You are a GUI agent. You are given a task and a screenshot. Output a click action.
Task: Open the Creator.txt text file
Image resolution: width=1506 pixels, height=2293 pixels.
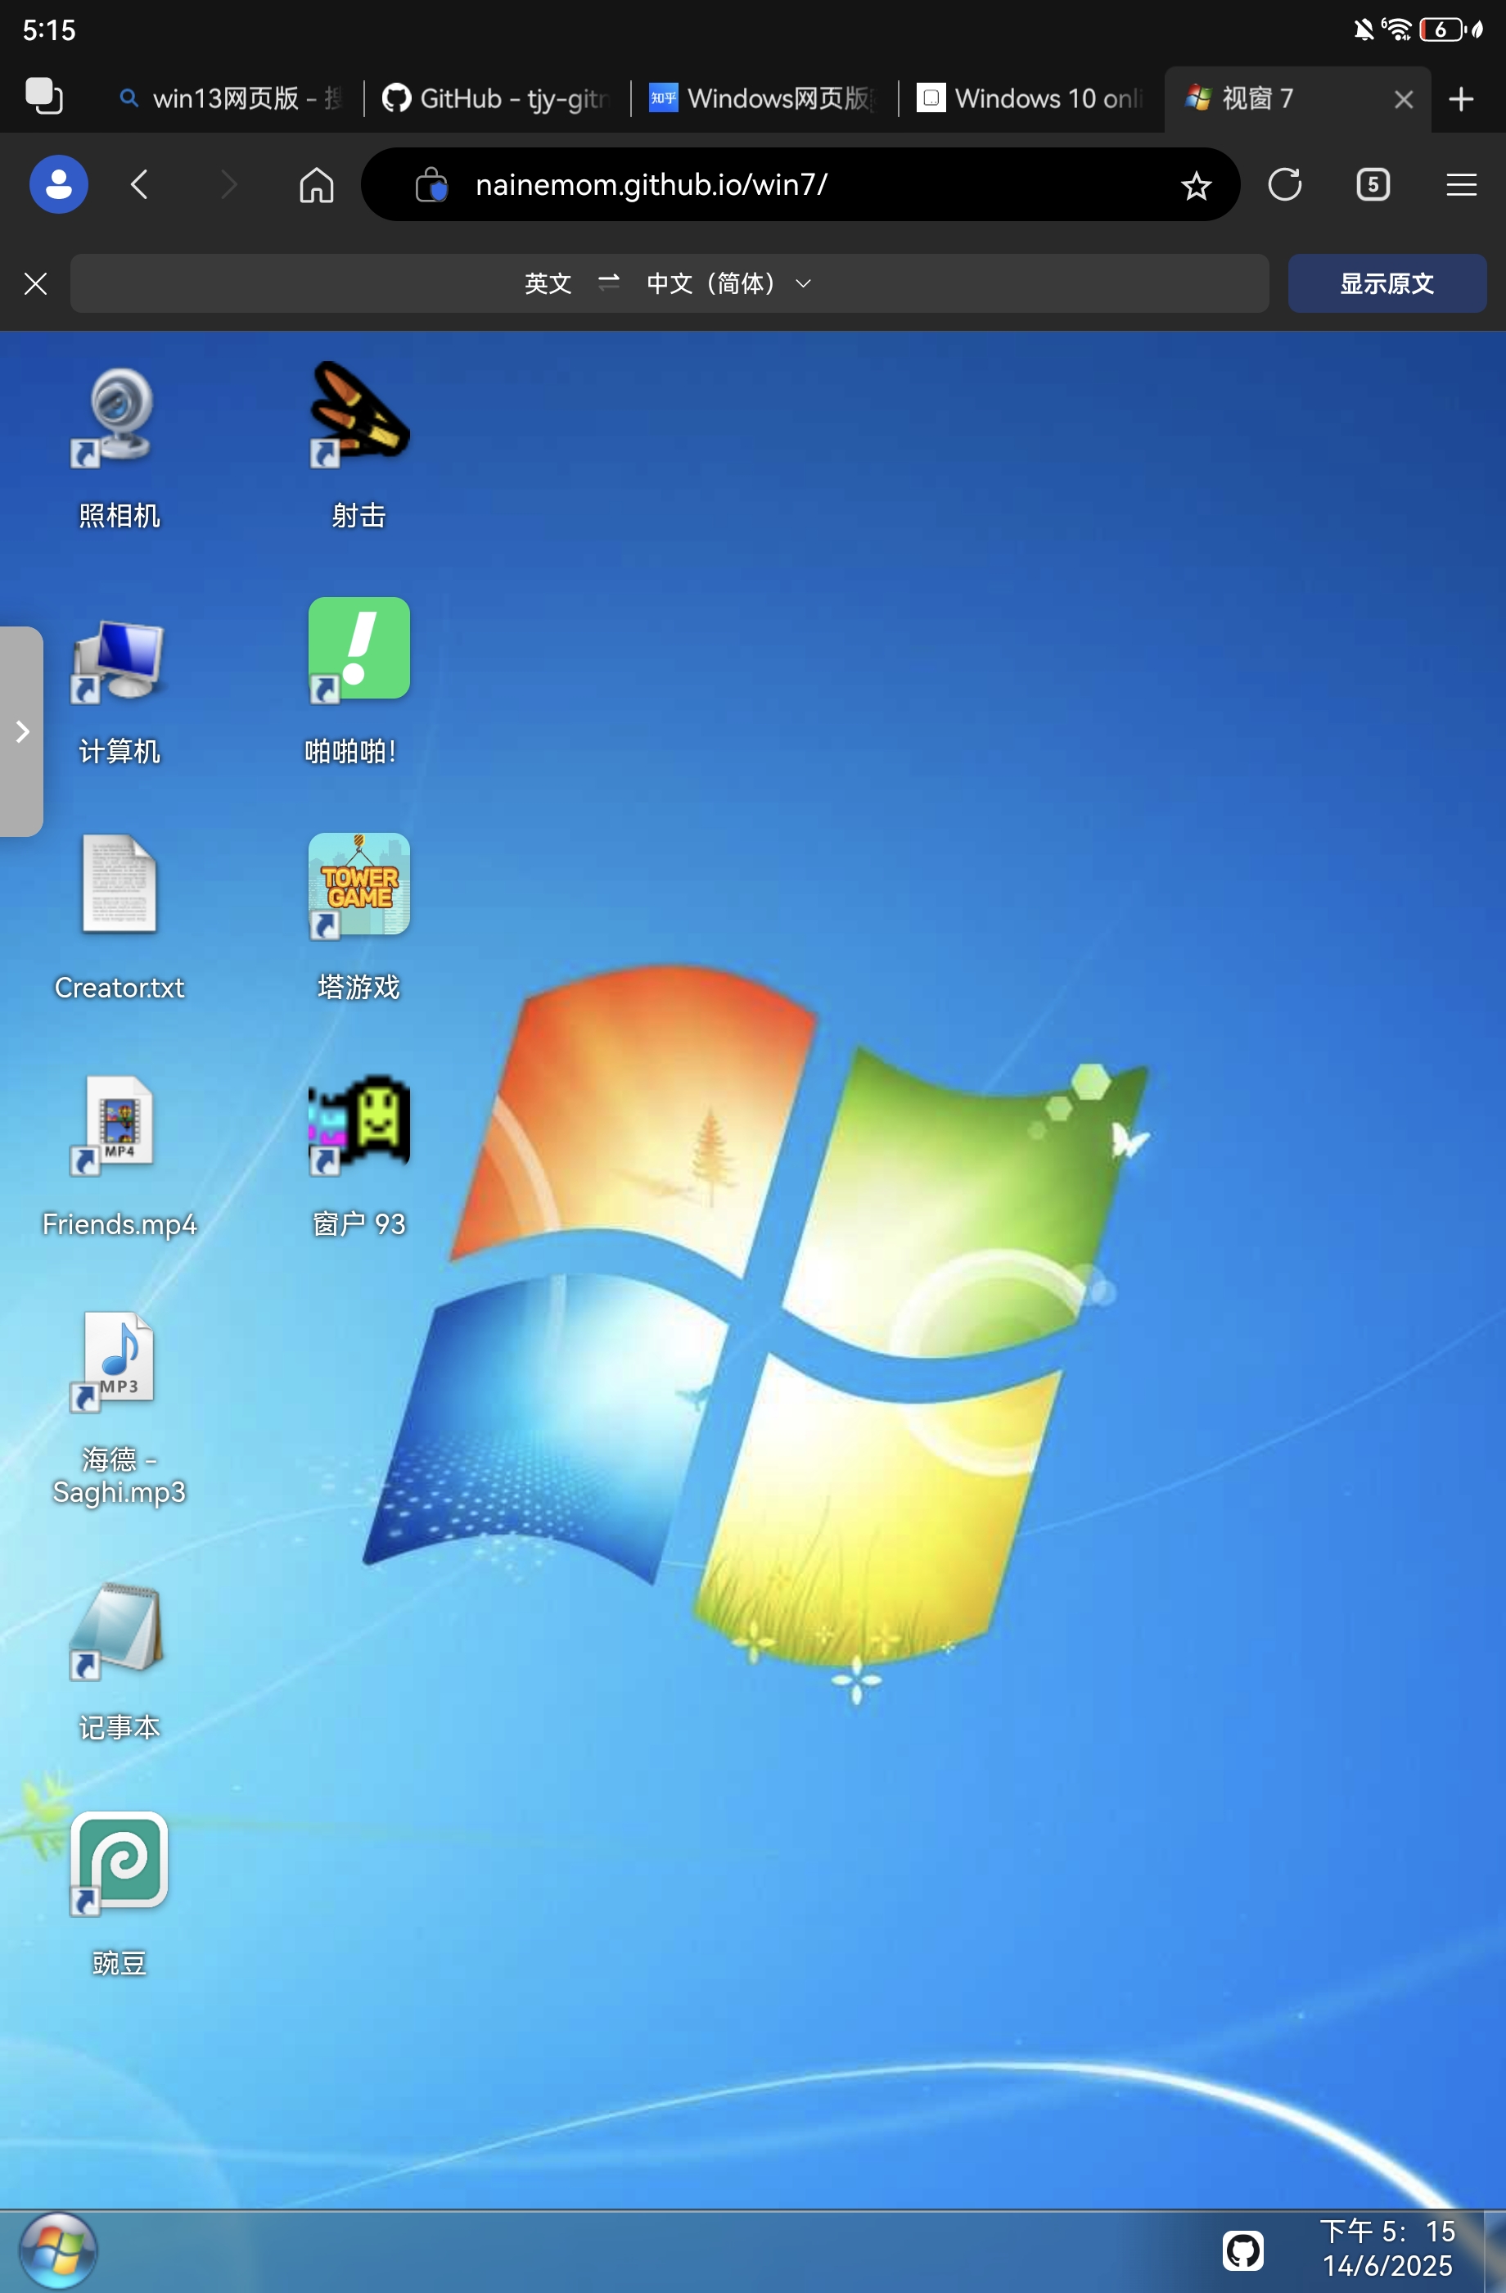pos(119,918)
